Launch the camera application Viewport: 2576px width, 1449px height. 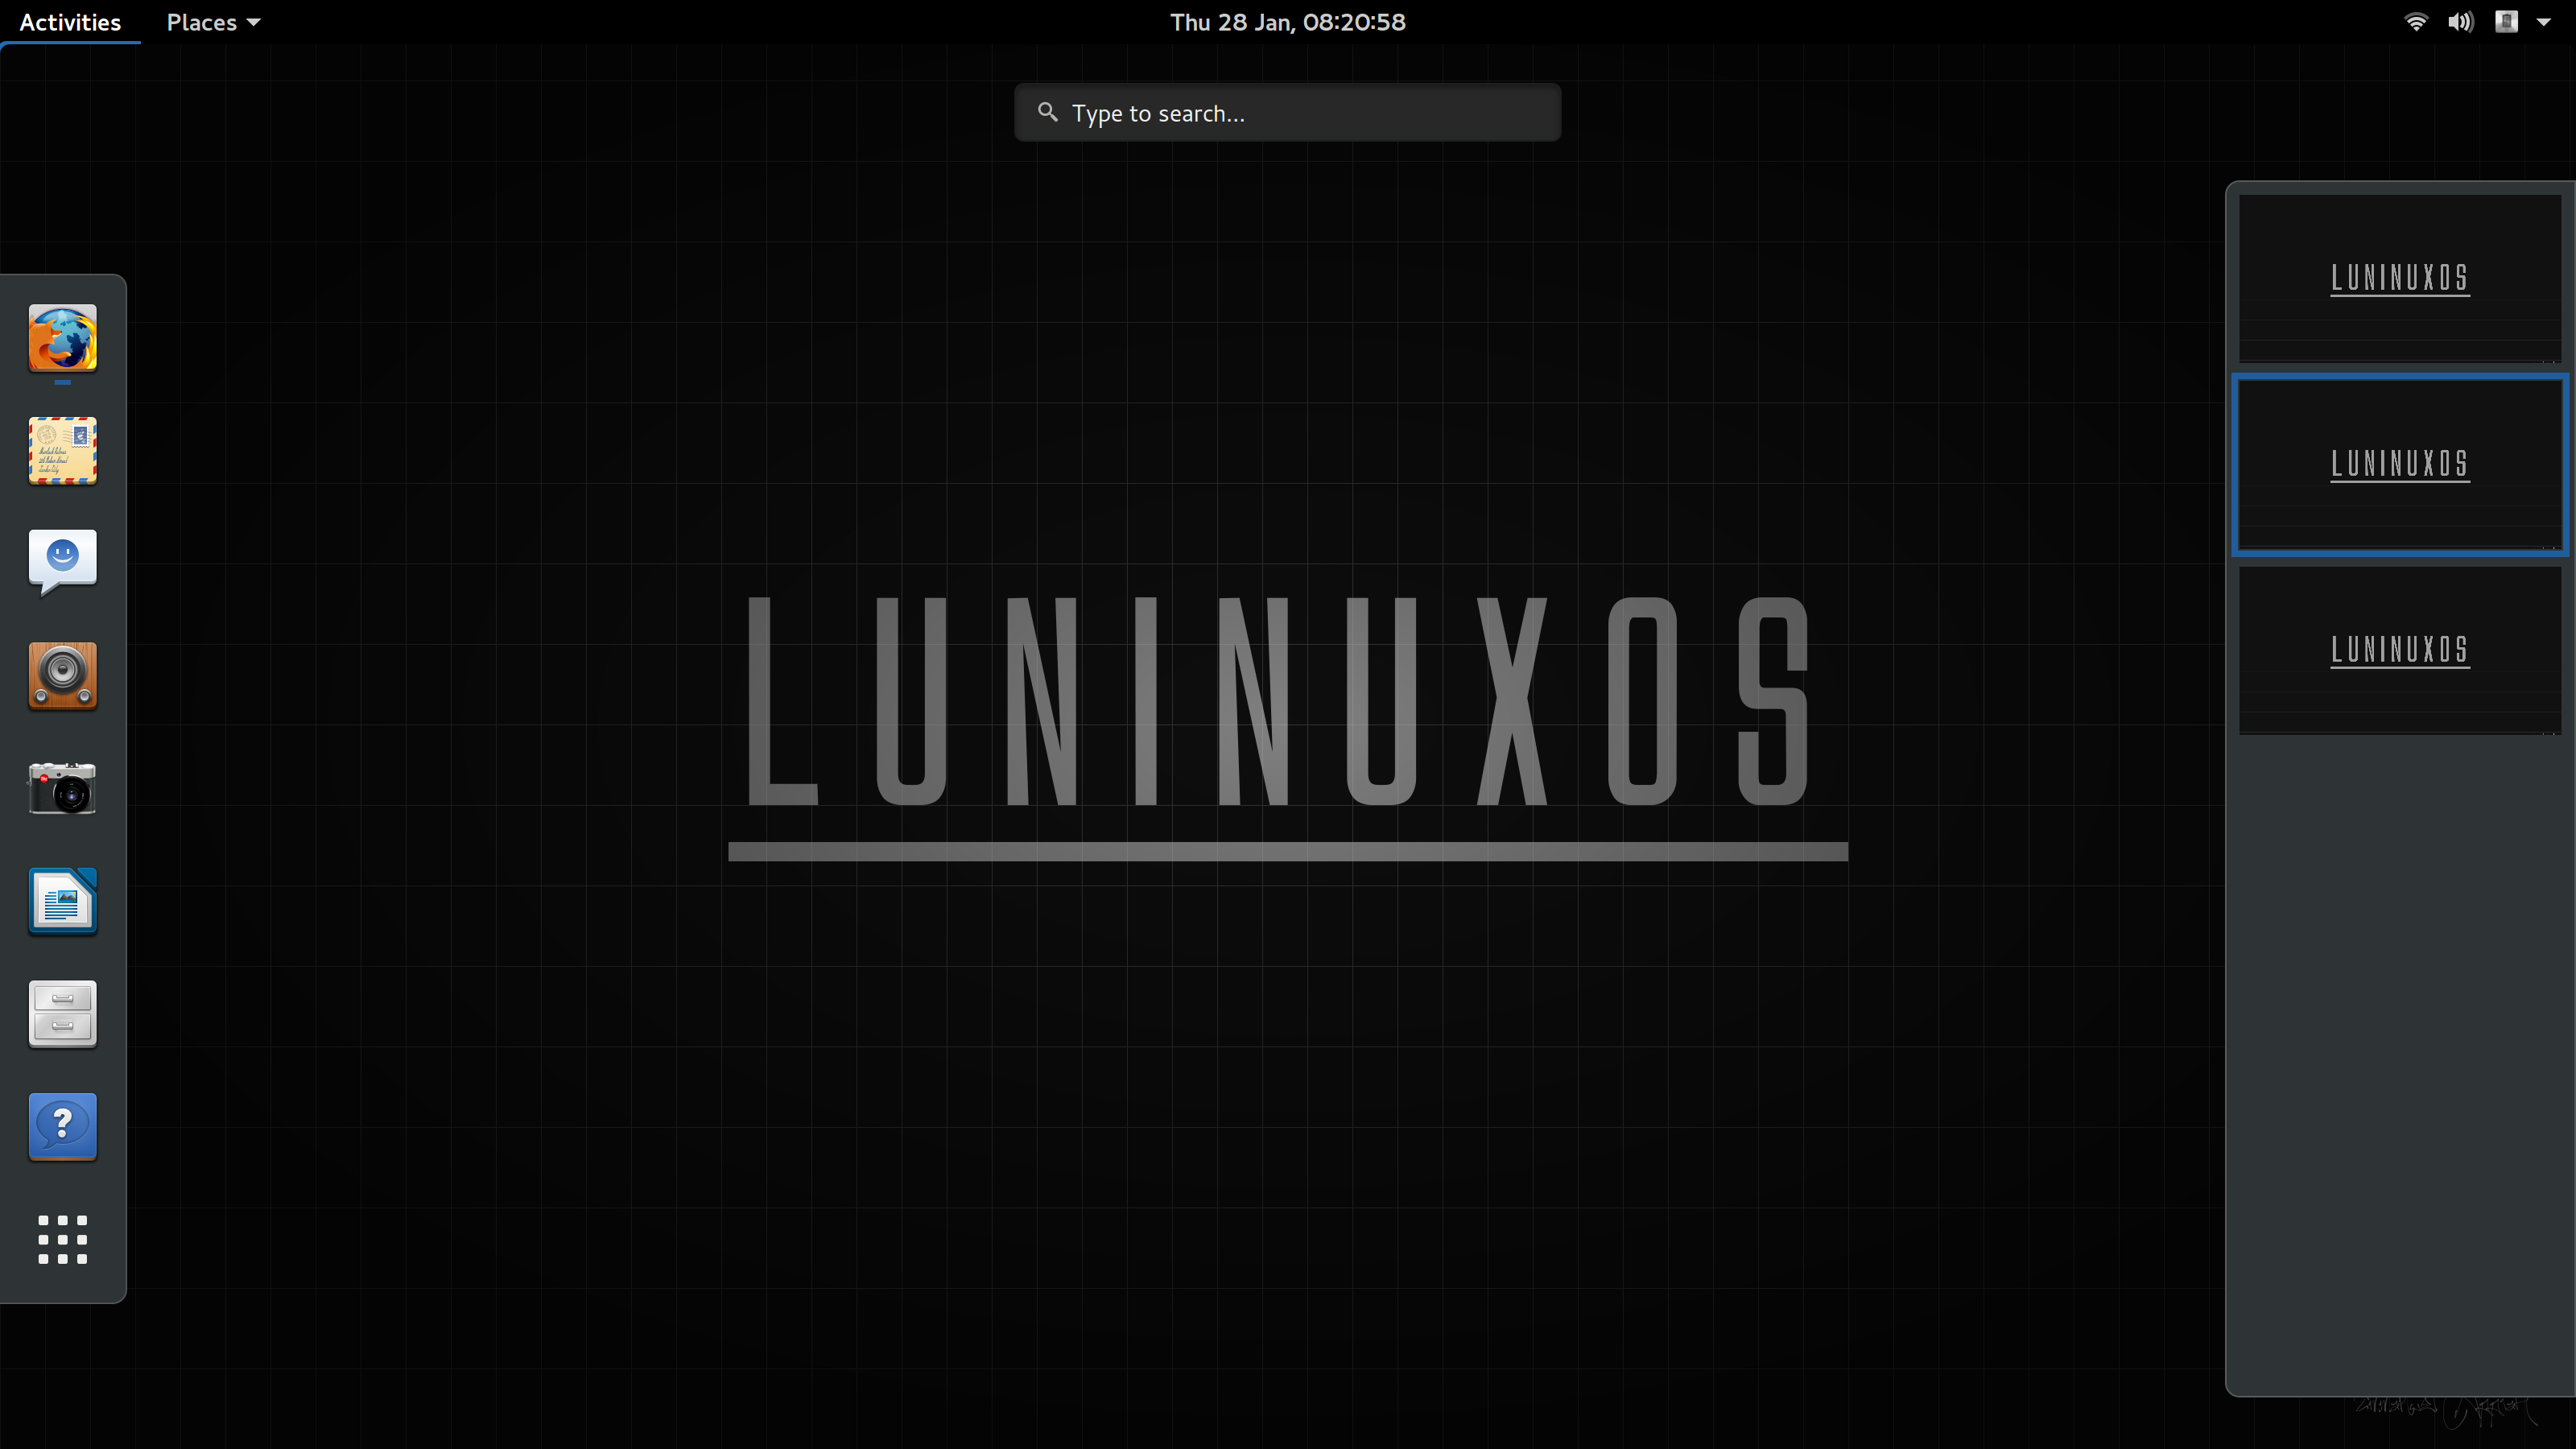click(x=62, y=789)
